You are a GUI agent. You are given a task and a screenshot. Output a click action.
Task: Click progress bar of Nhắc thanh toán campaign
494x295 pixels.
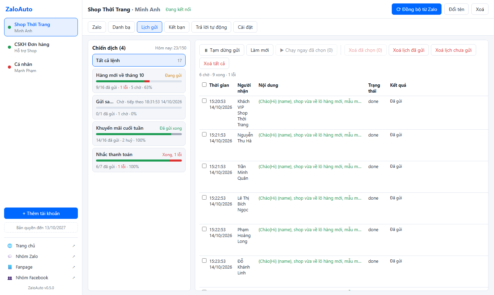click(x=139, y=161)
